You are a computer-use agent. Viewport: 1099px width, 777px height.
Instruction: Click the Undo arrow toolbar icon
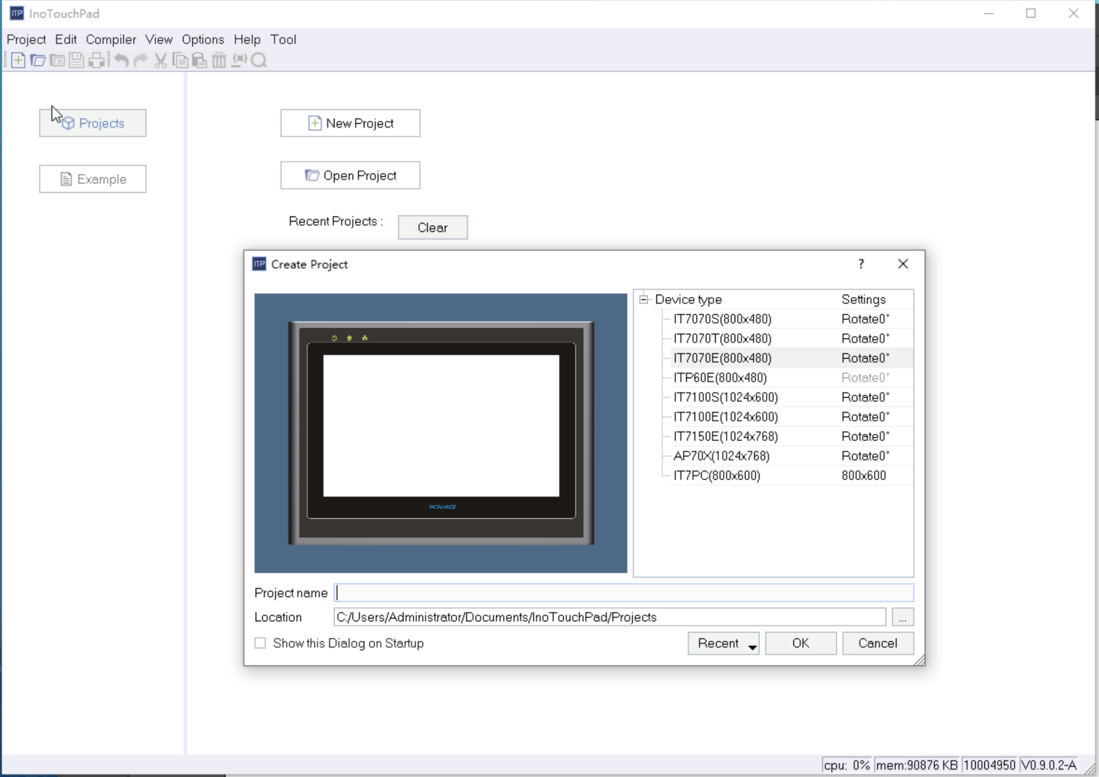[x=122, y=60]
